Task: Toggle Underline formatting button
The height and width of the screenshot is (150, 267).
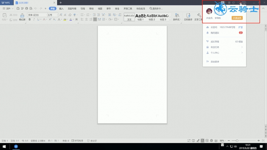Action: click(x=38, y=20)
